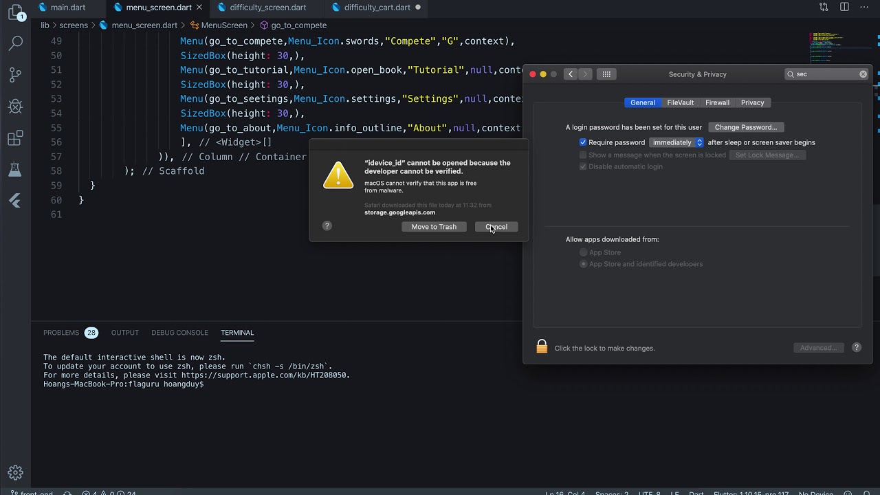
Task: Switch to difficulty_screen.dart tab
Action: point(268,8)
